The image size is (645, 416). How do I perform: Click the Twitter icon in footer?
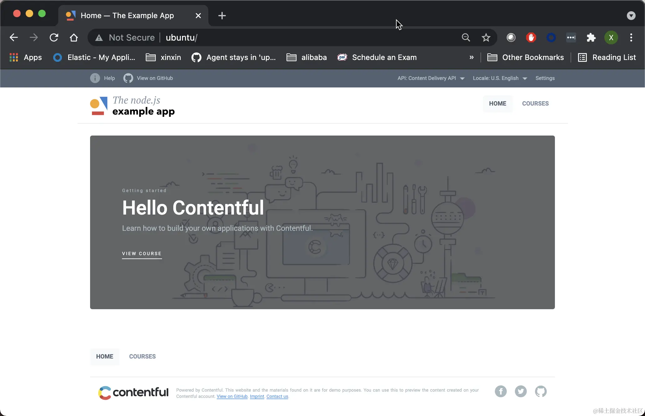click(x=521, y=391)
